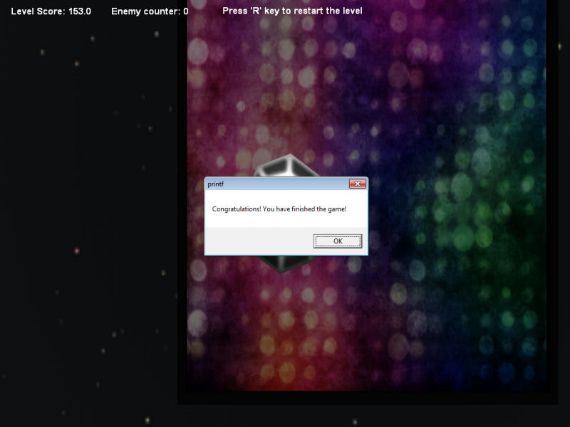This screenshot has height=427, width=570.
Task: Click the 'Congratulations! You have finished the game!' message
Action: pos(279,209)
